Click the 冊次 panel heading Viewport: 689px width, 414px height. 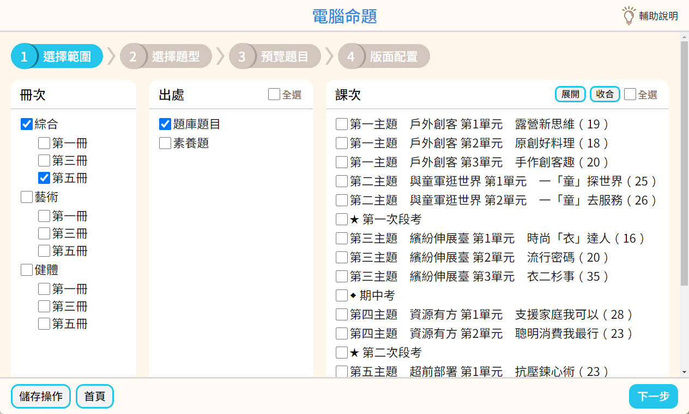coord(33,95)
